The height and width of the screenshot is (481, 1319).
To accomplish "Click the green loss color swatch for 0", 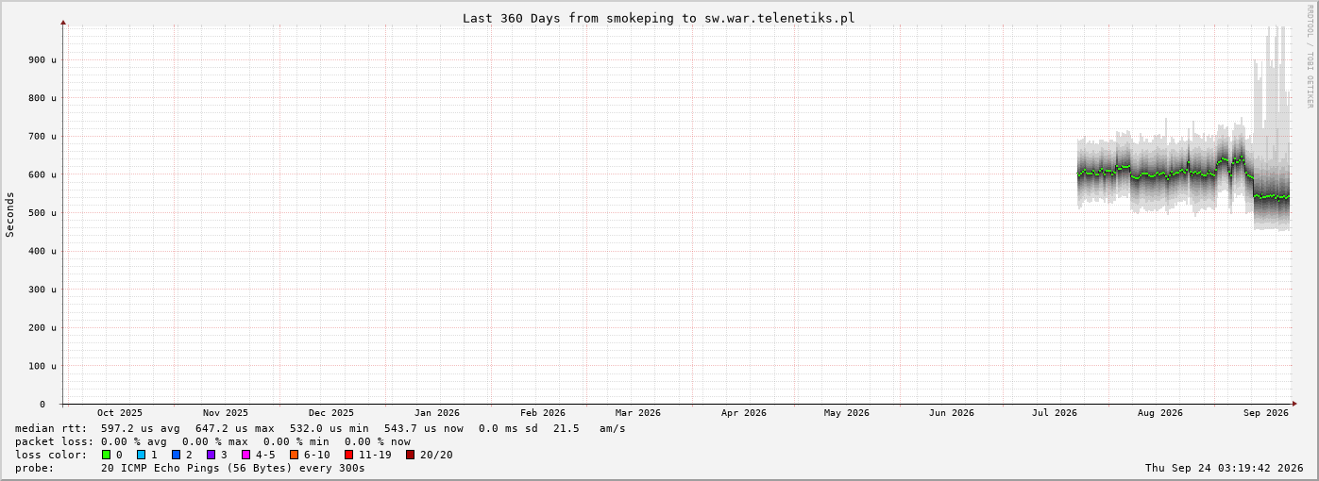I will point(107,455).
